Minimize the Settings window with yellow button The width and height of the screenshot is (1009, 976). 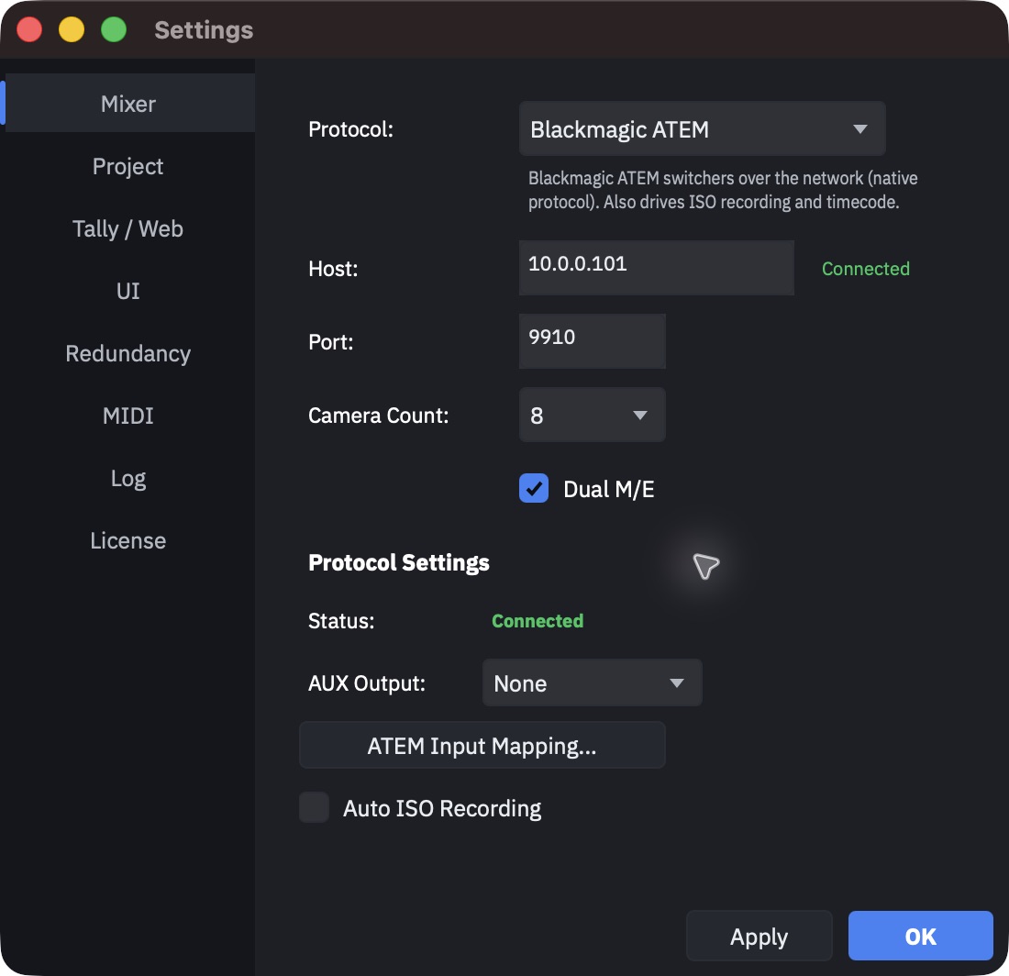72,29
